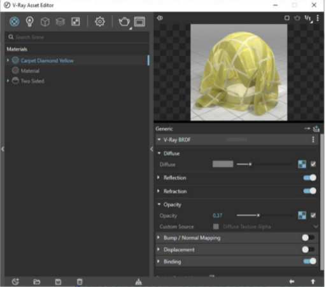326x287 pixels.
Task: Disable the Refraction switch
Action: (x=309, y=191)
